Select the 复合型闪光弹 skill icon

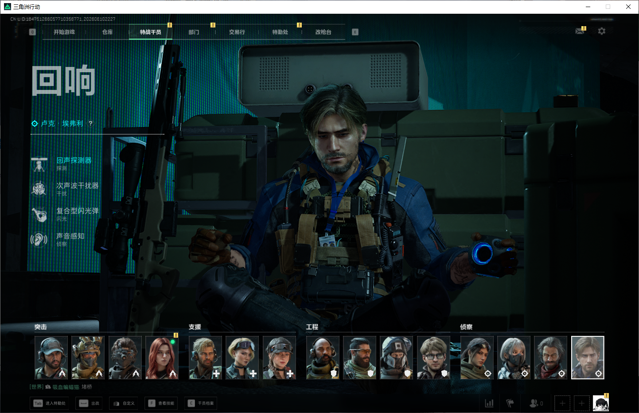pyautogui.click(x=39, y=214)
